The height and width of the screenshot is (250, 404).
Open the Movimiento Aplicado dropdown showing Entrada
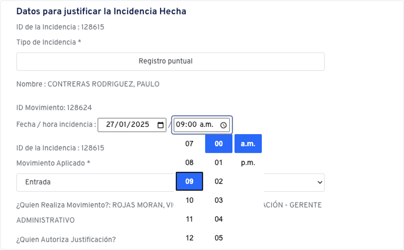click(170, 182)
